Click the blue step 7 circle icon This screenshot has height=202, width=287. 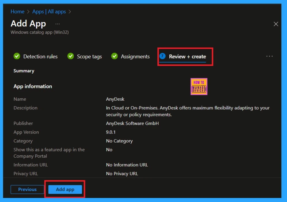click(162, 56)
